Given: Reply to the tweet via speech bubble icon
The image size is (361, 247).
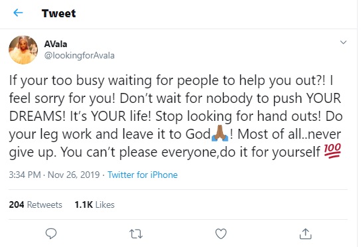Looking at the screenshot, I should click(51, 234).
